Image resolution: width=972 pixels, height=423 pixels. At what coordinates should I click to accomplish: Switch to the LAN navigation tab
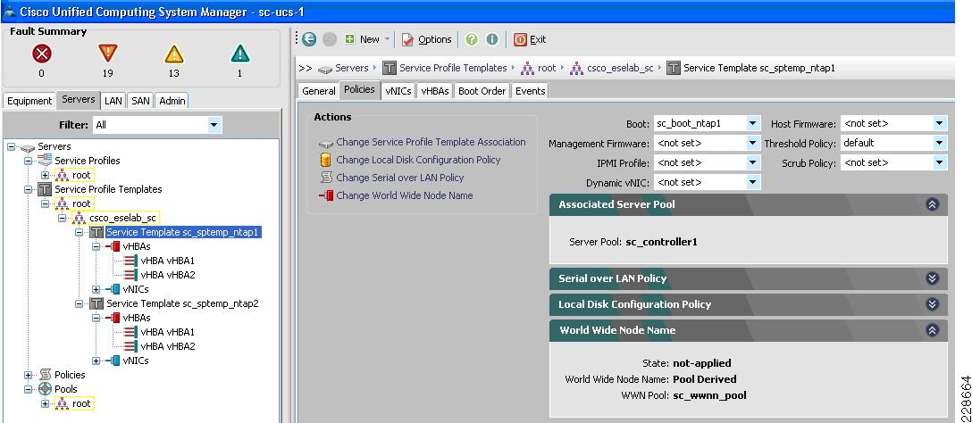[x=113, y=100]
